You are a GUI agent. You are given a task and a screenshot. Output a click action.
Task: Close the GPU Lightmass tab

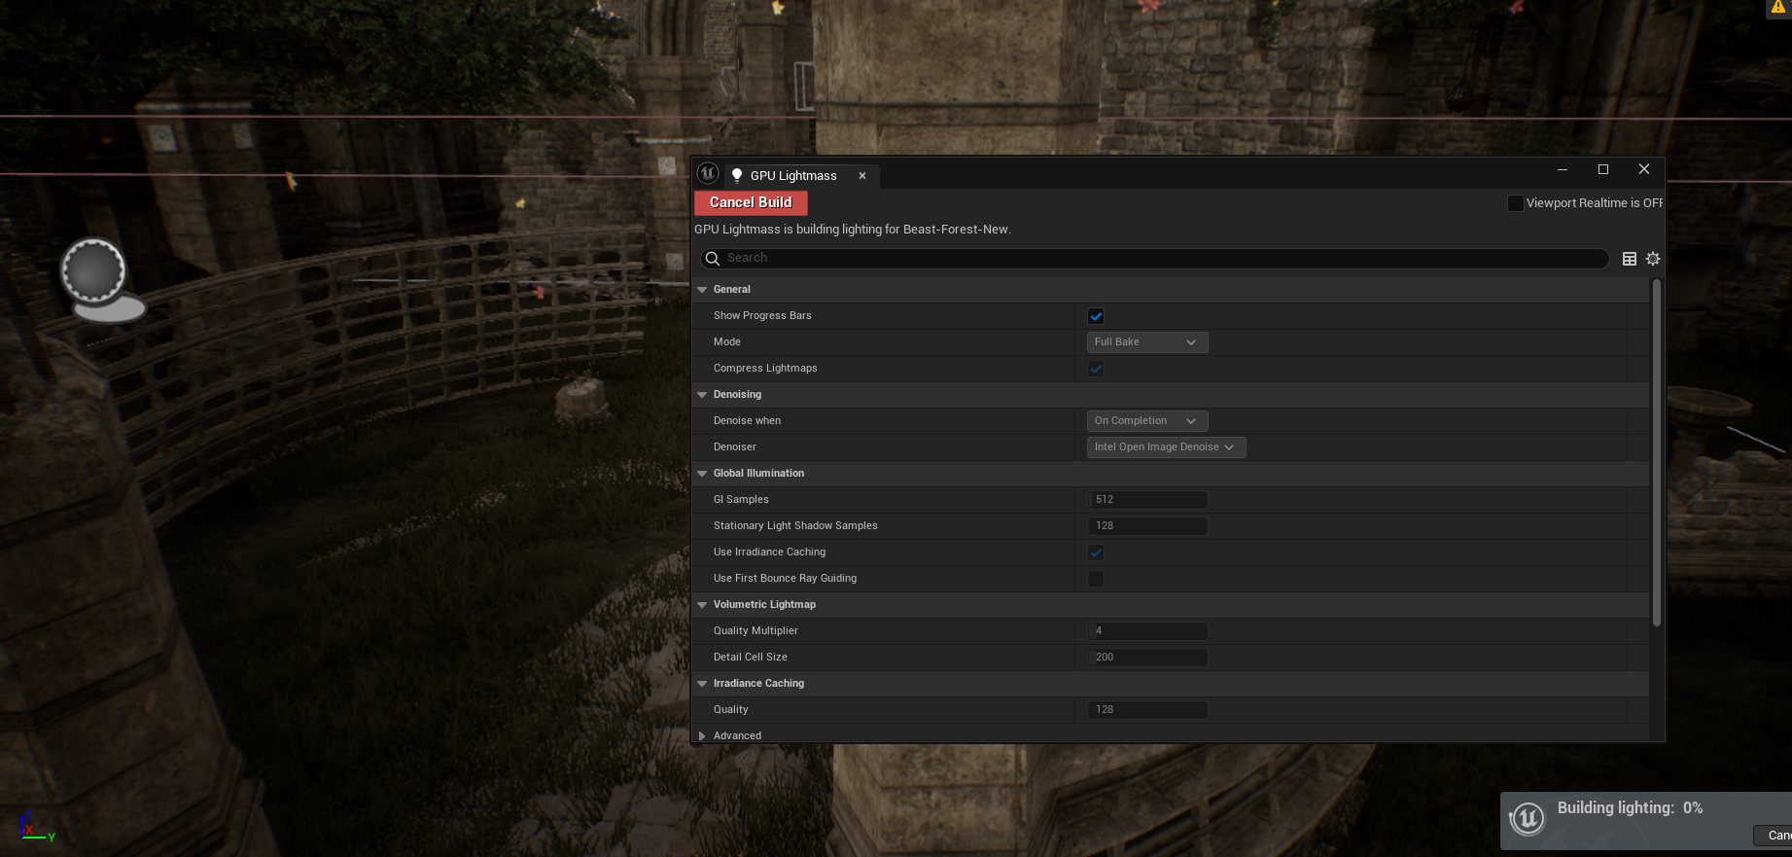[862, 176]
